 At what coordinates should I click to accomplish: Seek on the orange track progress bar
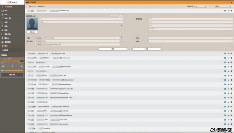(12, 61)
